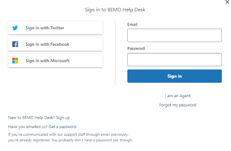Choose the Sign in with Microsoft label

click(47, 61)
